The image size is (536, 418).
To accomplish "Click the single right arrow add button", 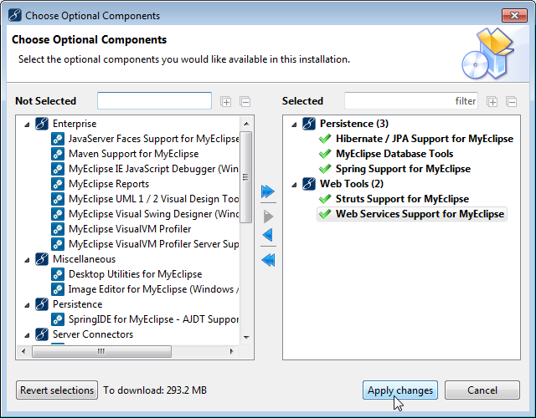I will tap(268, 217).
